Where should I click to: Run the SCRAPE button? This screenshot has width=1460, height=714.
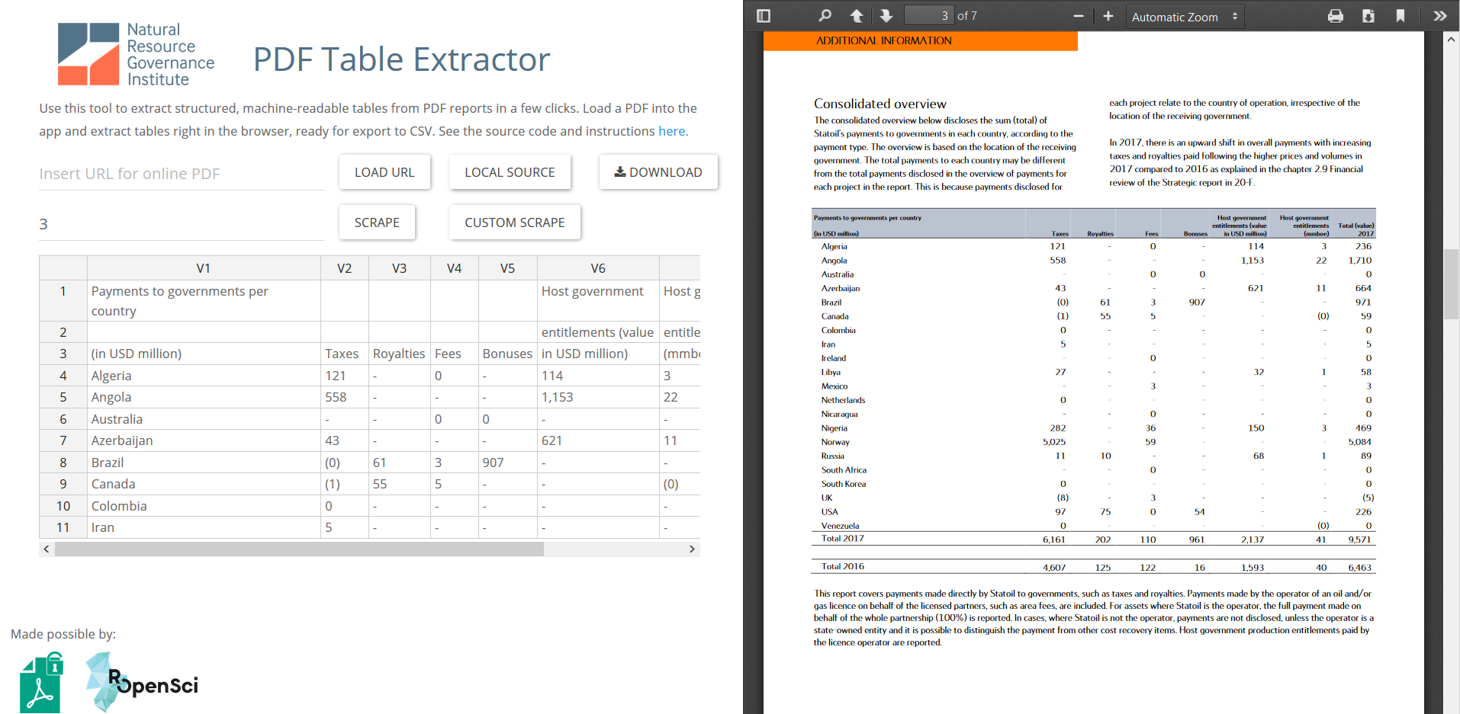coord(377,223)
